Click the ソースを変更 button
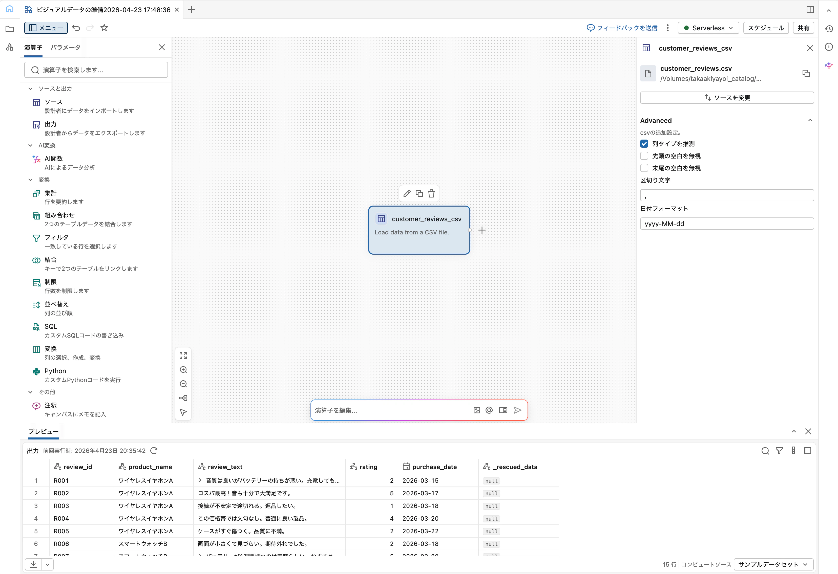 [x=727, y=97]
